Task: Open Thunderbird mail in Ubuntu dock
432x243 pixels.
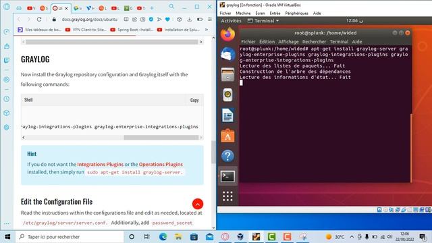Action: coord(227,54)
